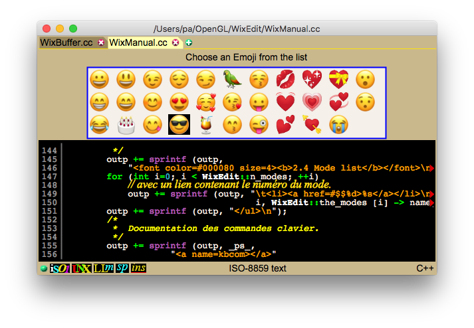This screenshot has width=474, height=328.
Task: Select the revolving hearts emoji
Action: 338,102
